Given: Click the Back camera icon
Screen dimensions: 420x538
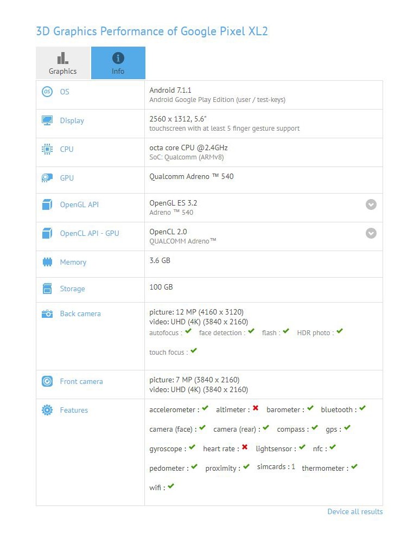Looking at the screenshot, I should (47, 313).
